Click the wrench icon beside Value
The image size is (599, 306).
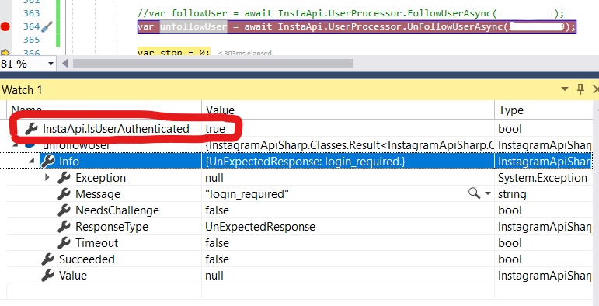tap(47, 276)
